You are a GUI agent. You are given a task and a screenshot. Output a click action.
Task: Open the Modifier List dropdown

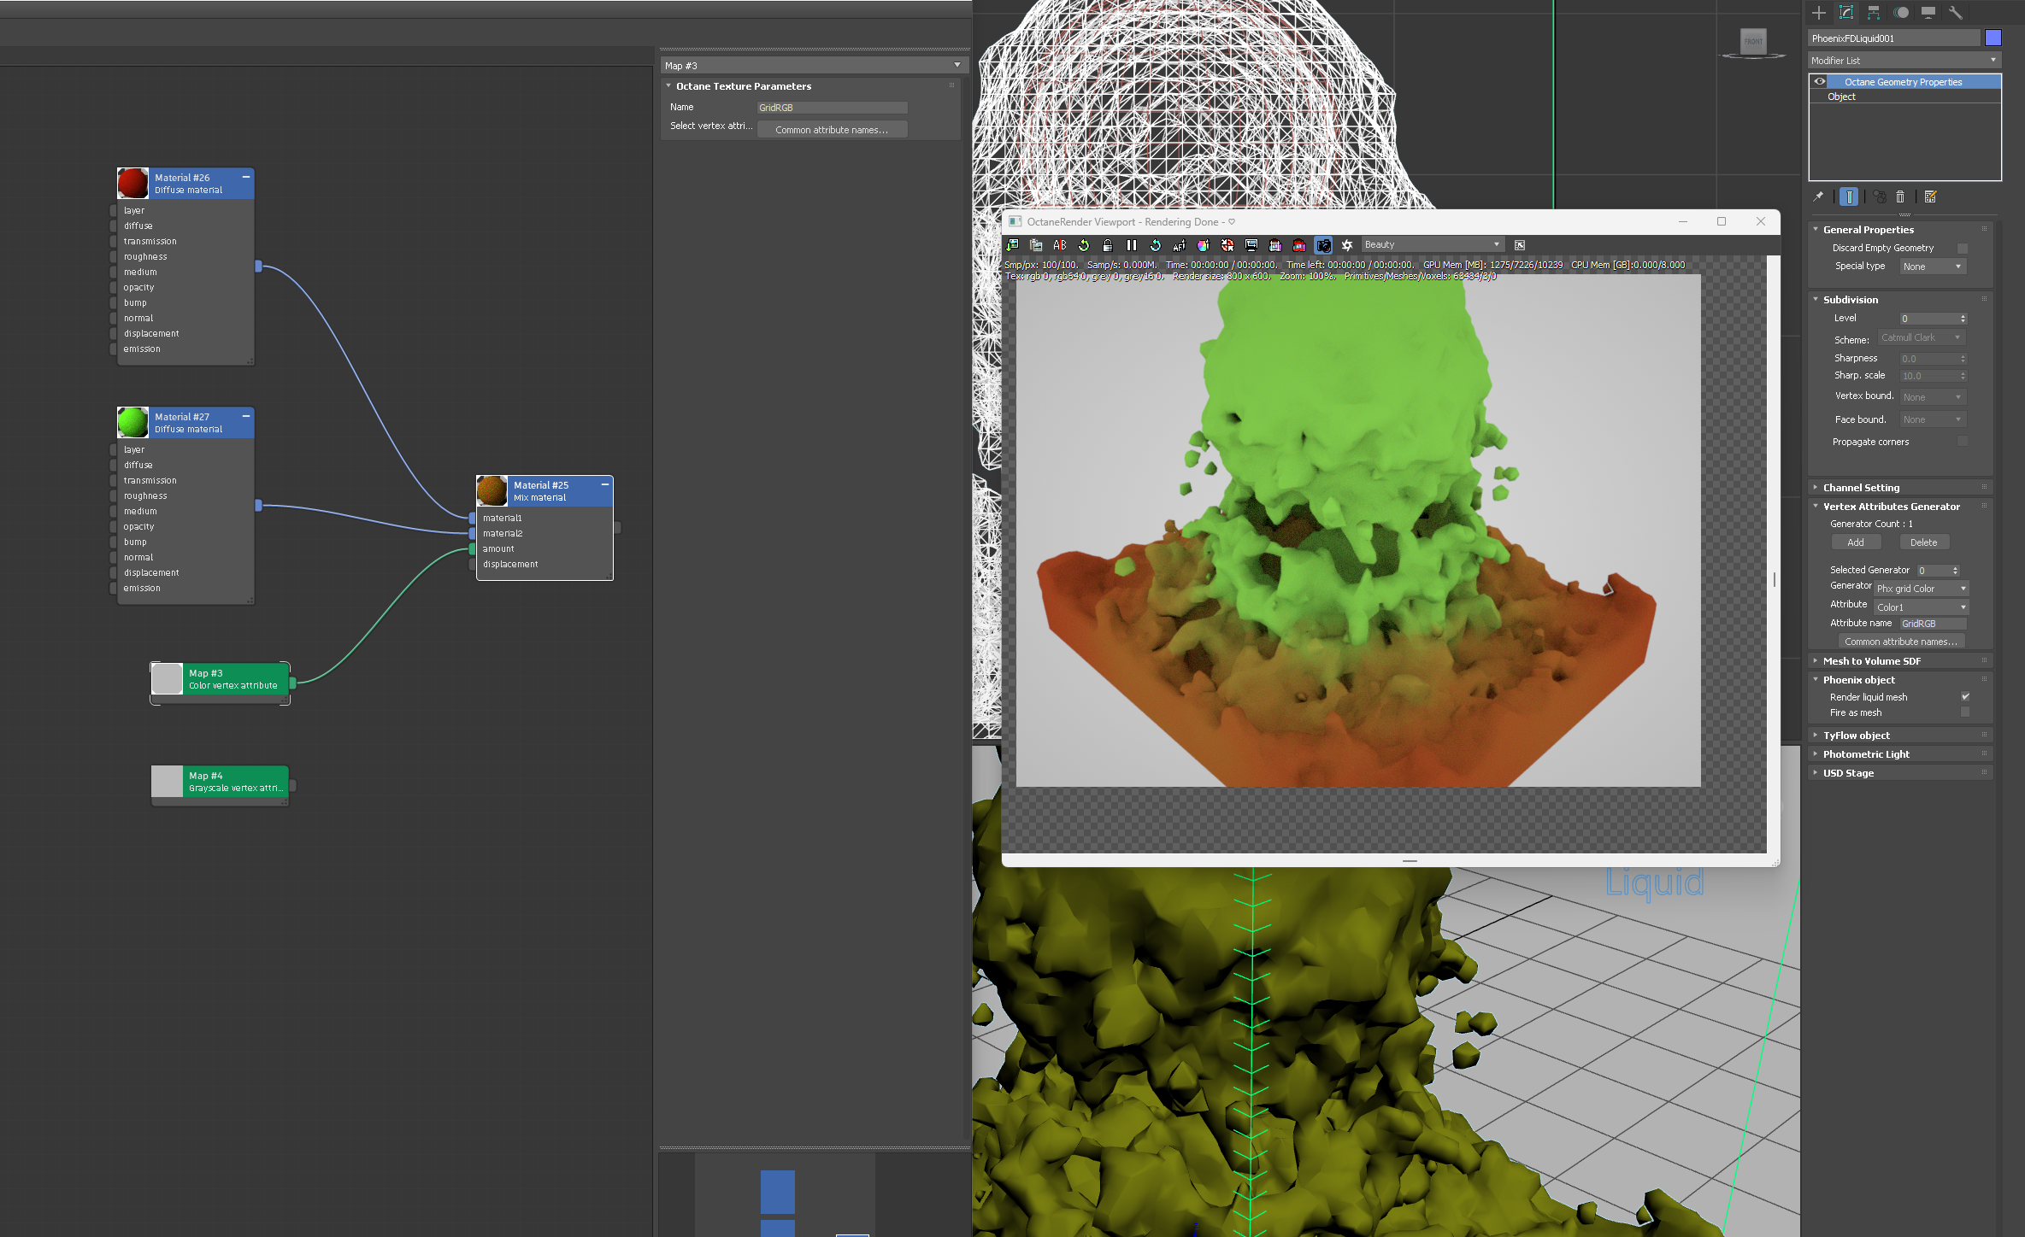click(1904, 61)
